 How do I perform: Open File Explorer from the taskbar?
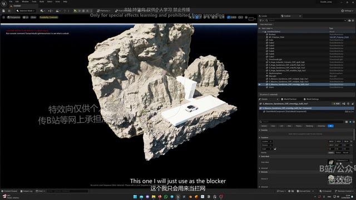pos(154,197)
